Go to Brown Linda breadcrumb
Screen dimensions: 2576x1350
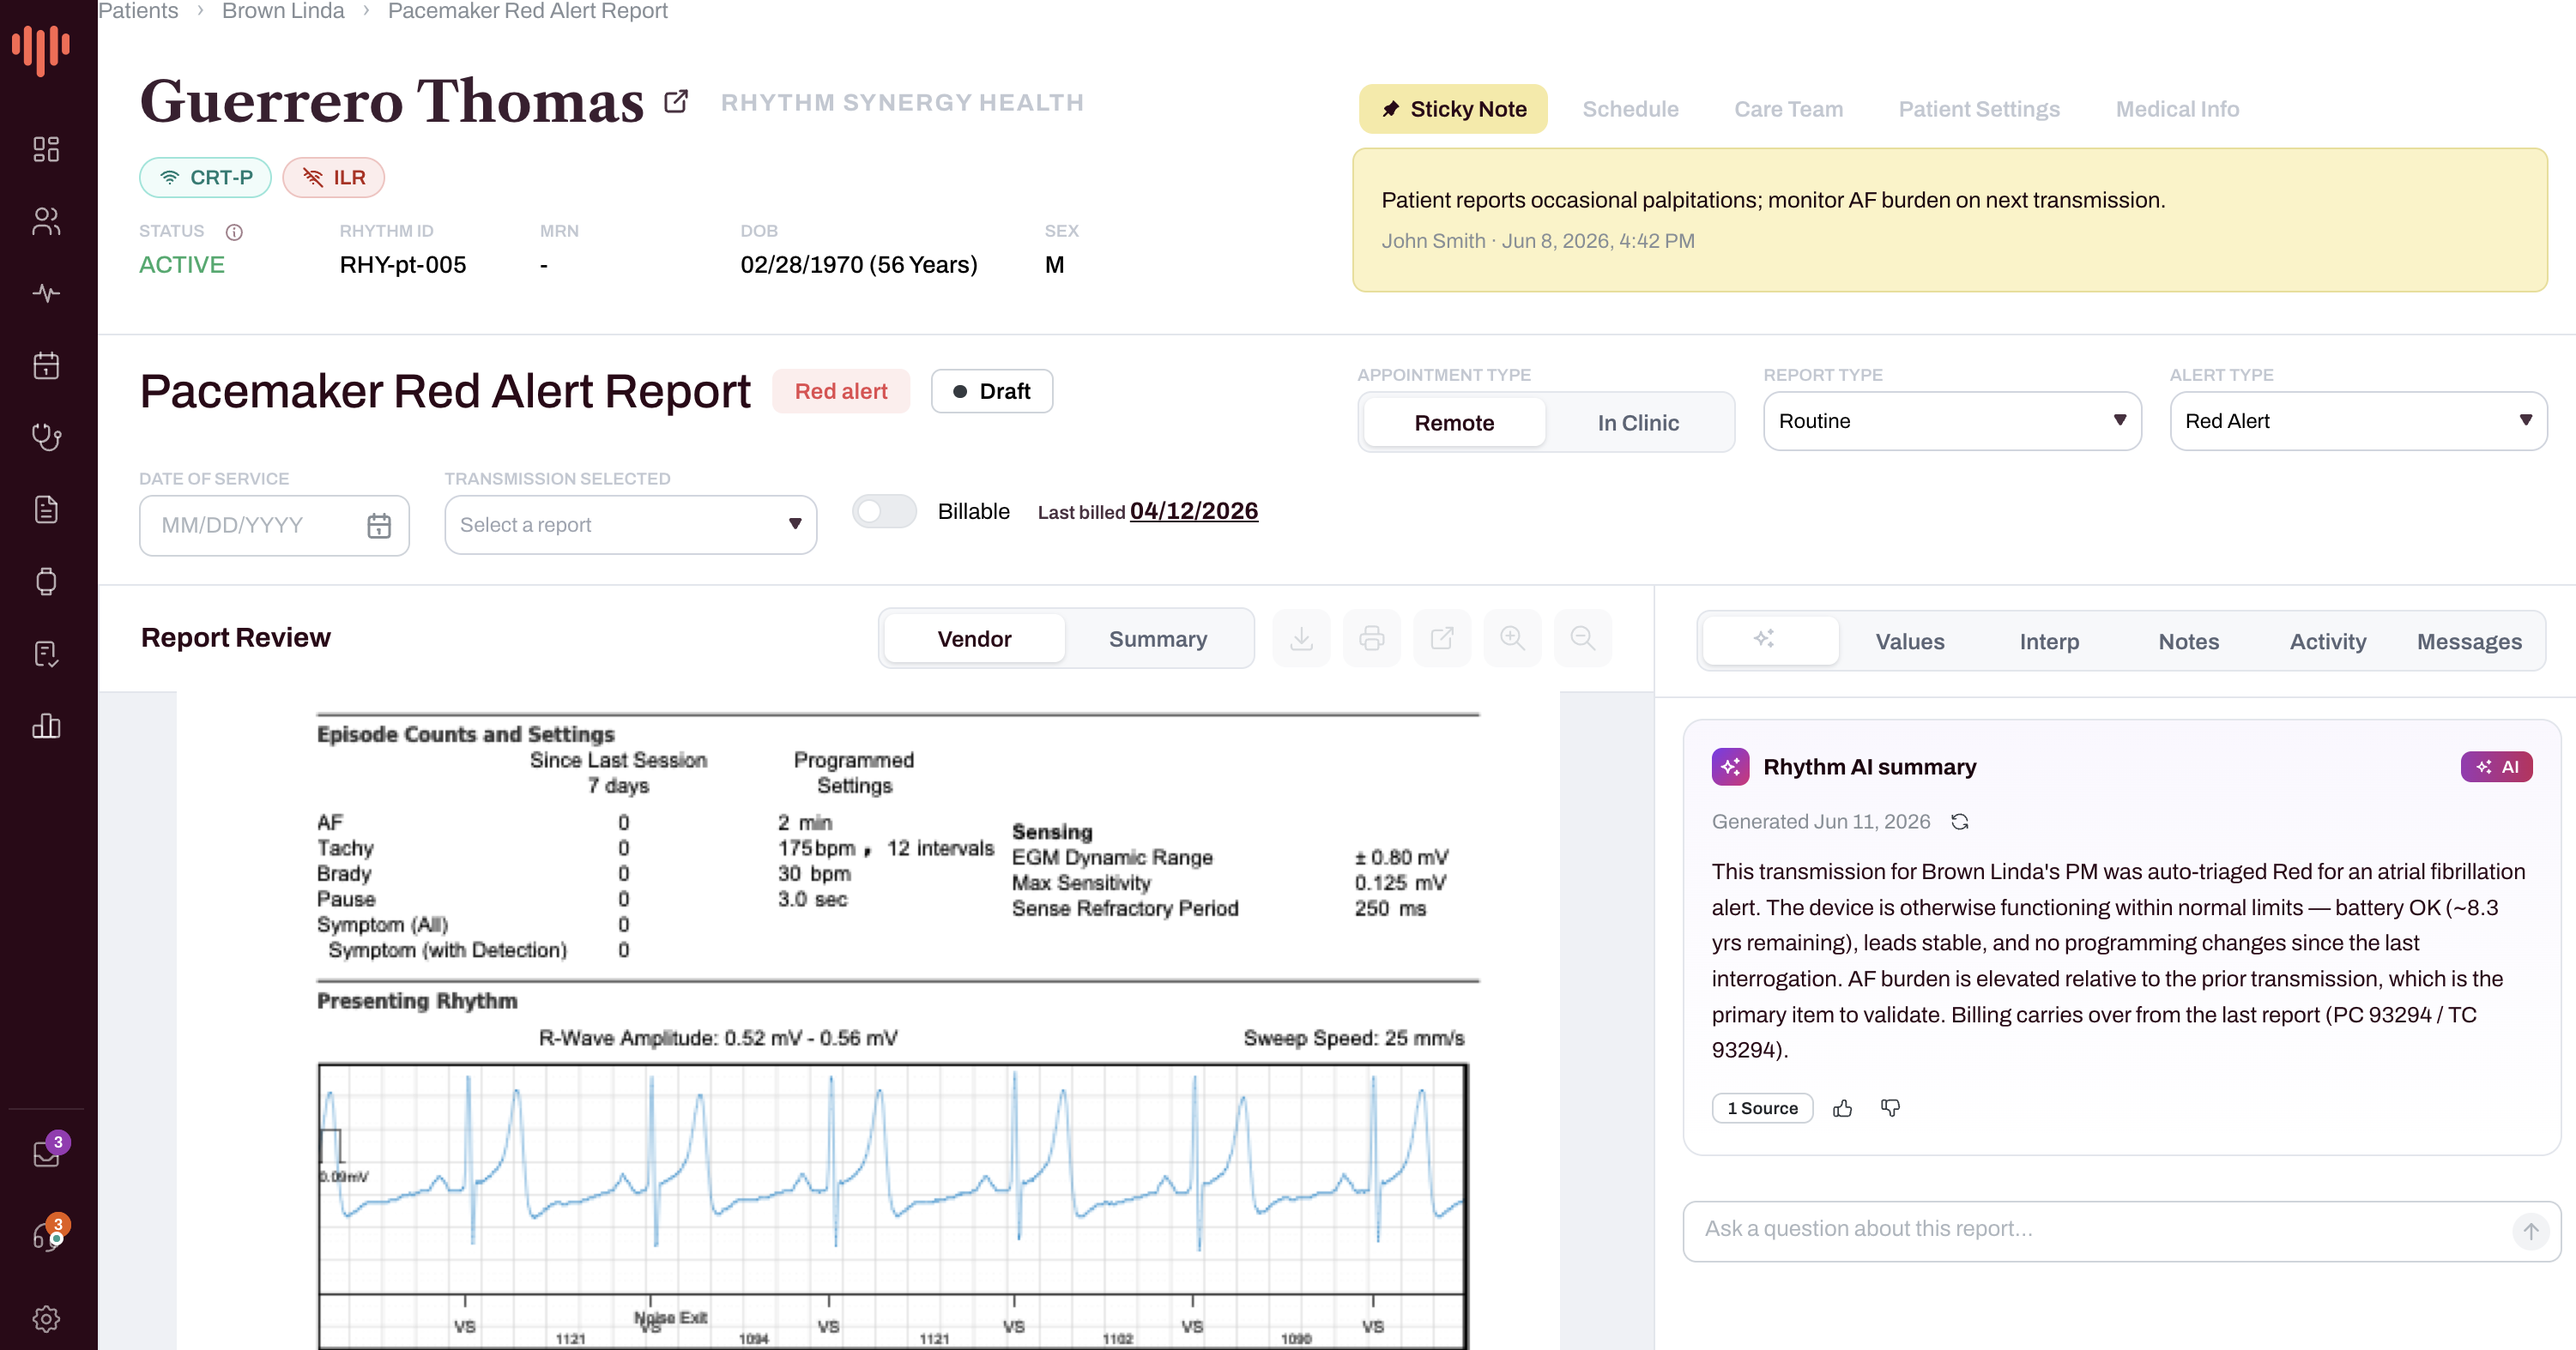[x=283, y=11]
